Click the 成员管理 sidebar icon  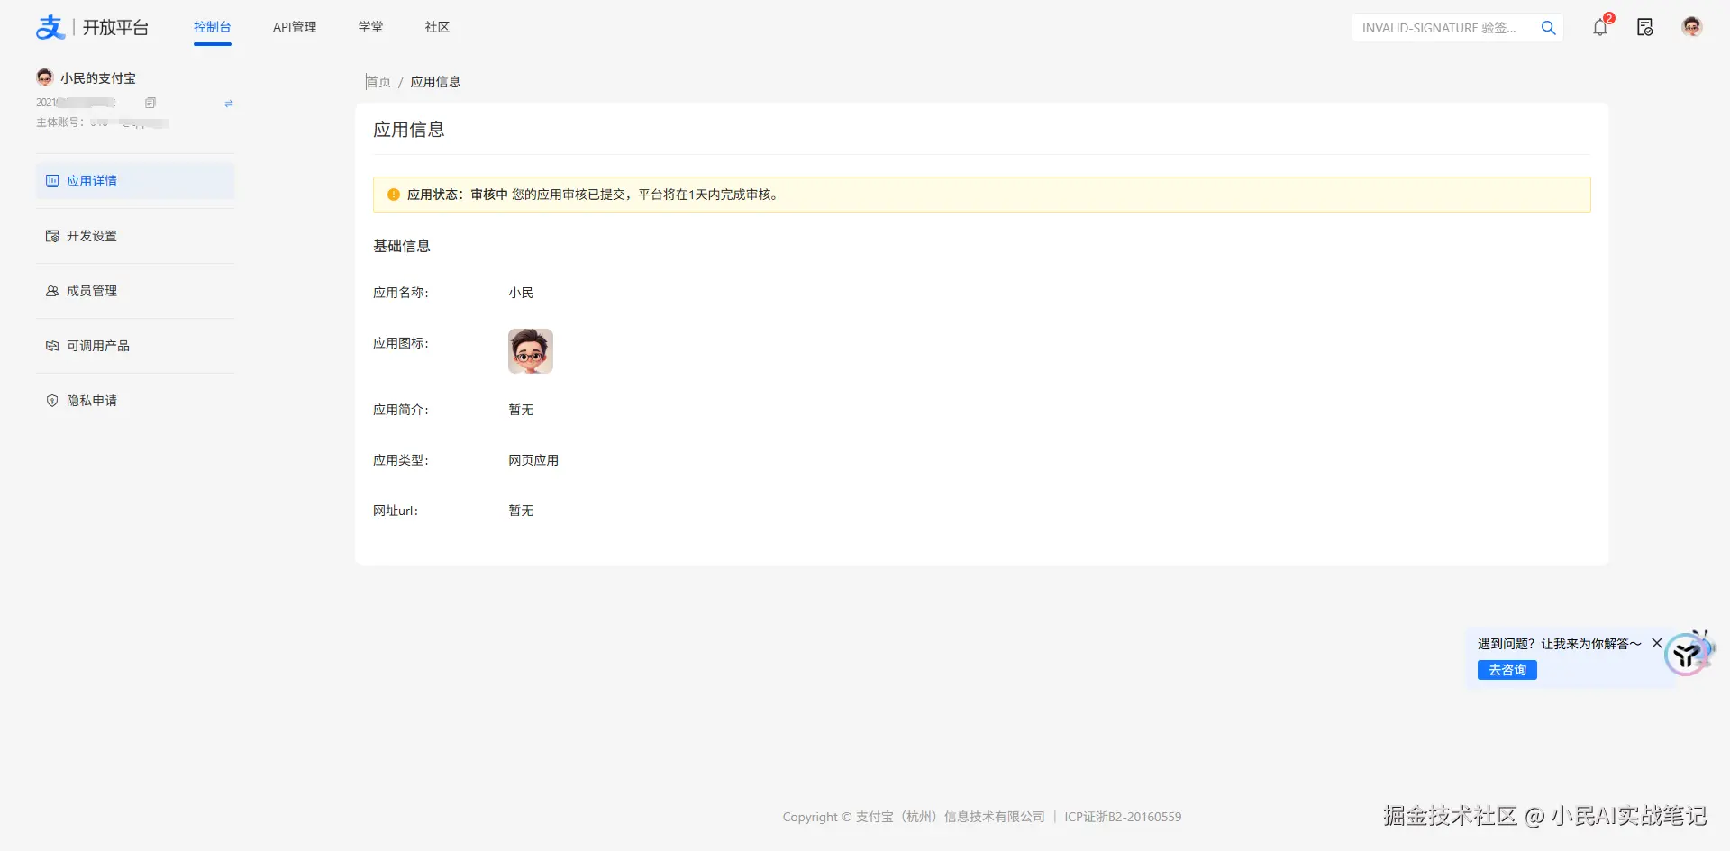click(x=52, y=291)
